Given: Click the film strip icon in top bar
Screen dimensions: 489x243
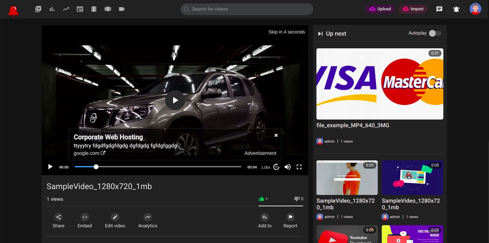Looking at the screenshot, I should pyautogui.click(x=94, y=9).
